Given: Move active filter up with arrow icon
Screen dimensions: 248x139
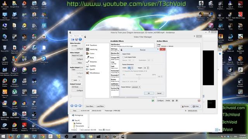Looking at the screenshot, I should (x=177, y=100).
